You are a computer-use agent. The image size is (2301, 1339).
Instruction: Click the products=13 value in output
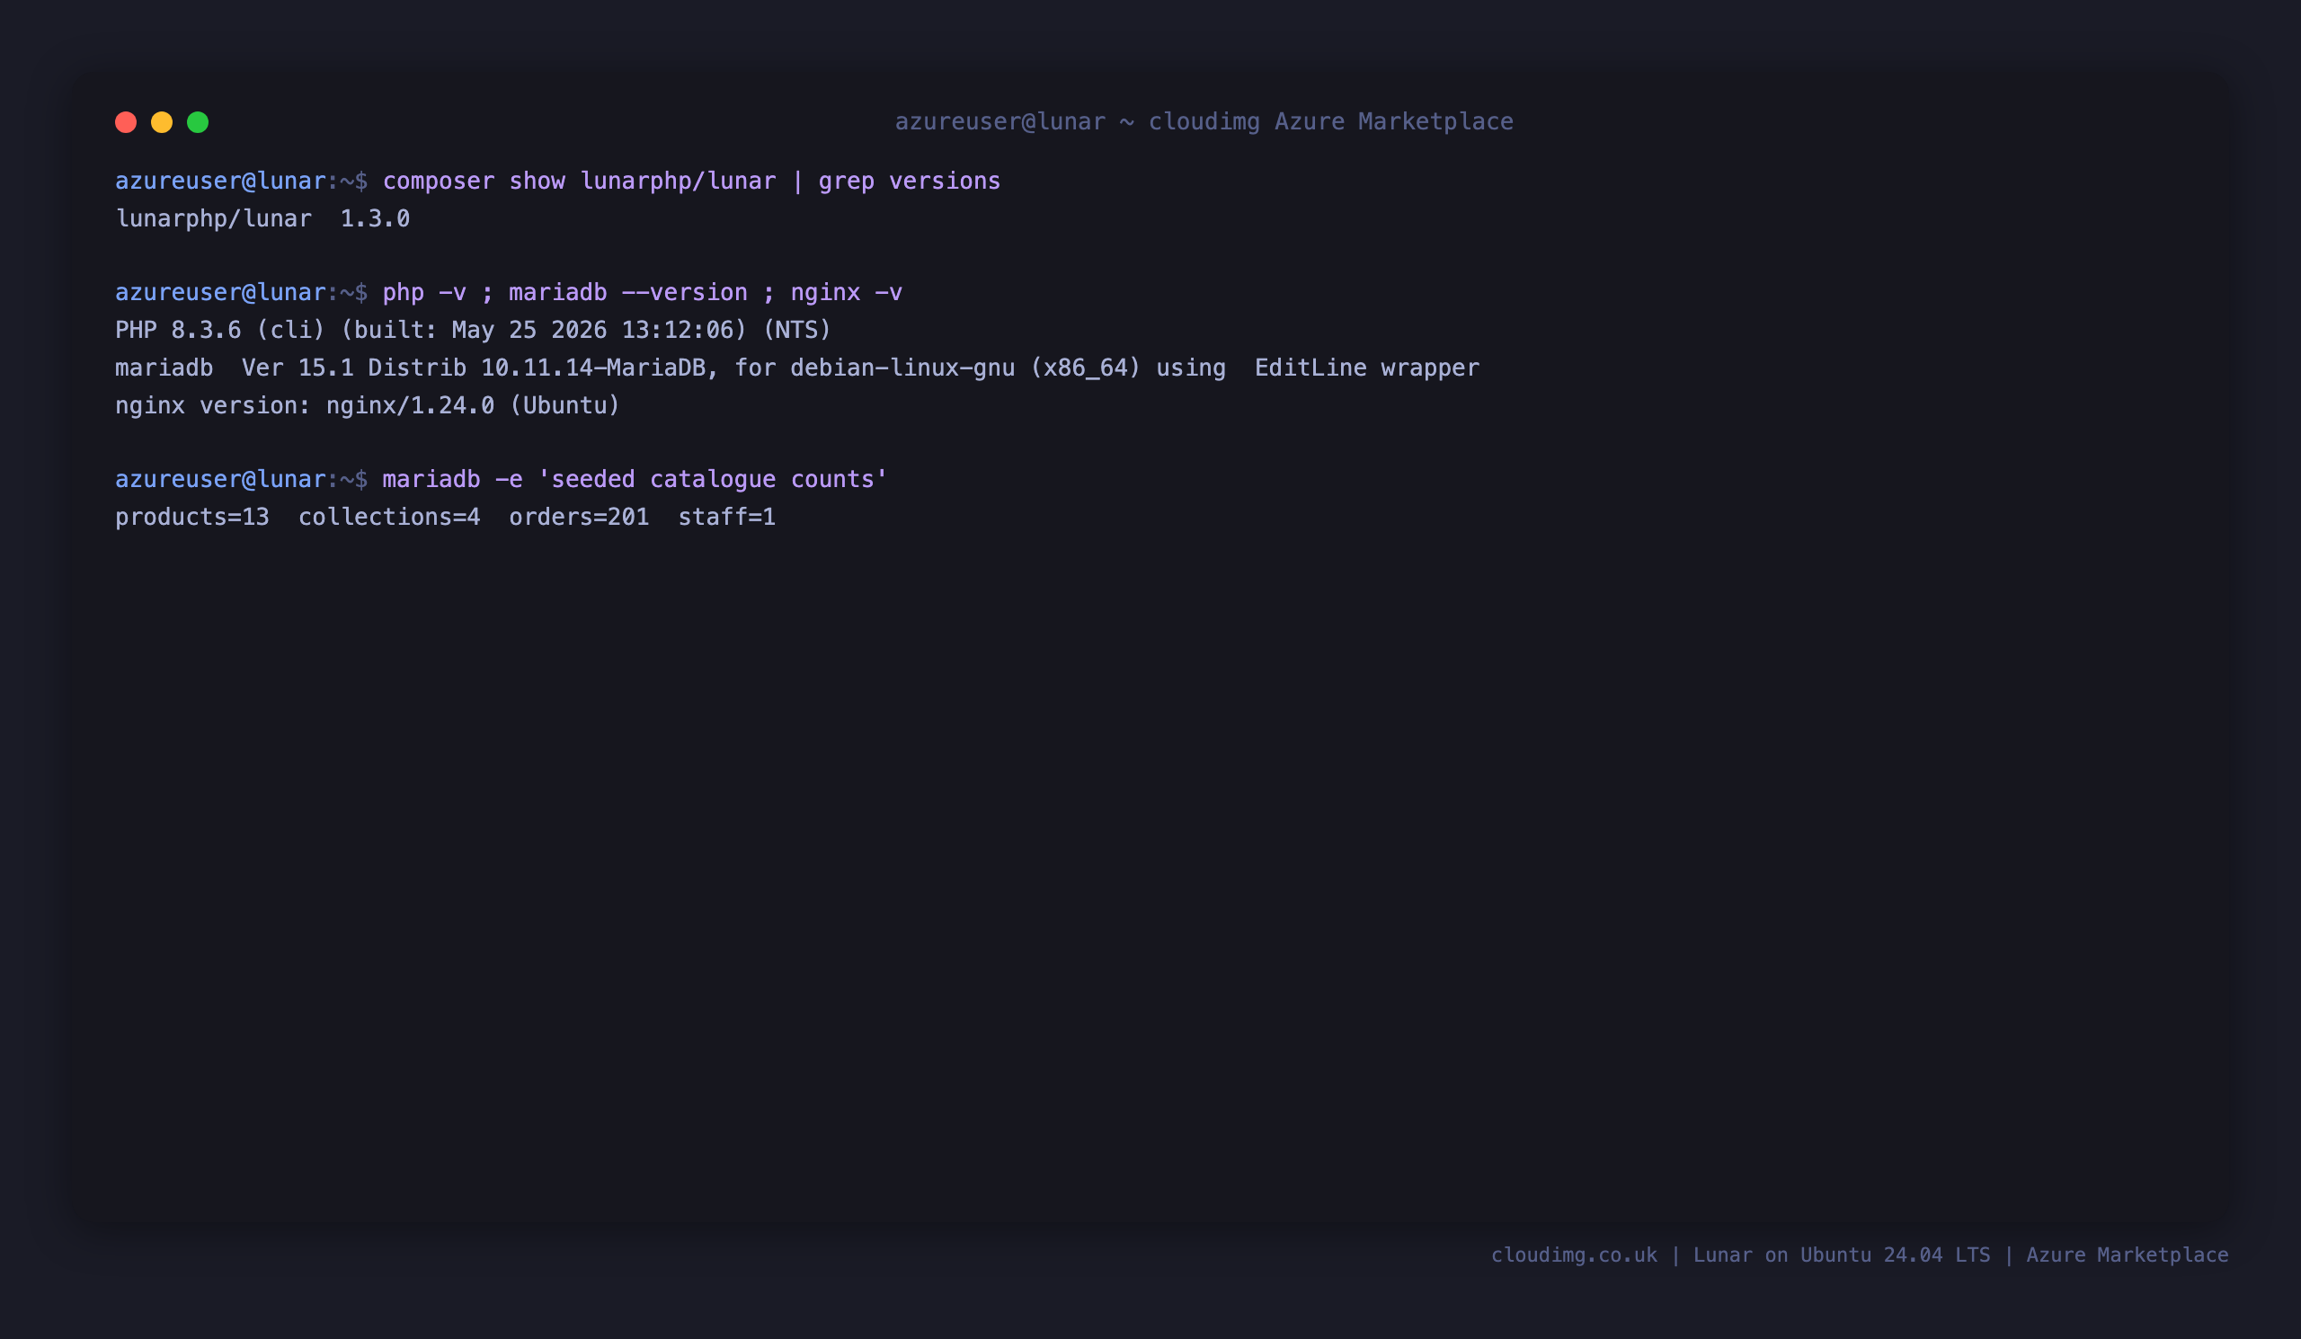(x=192, y=518)
